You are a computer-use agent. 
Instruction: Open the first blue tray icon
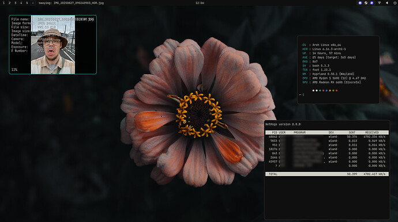coord(360,3)
